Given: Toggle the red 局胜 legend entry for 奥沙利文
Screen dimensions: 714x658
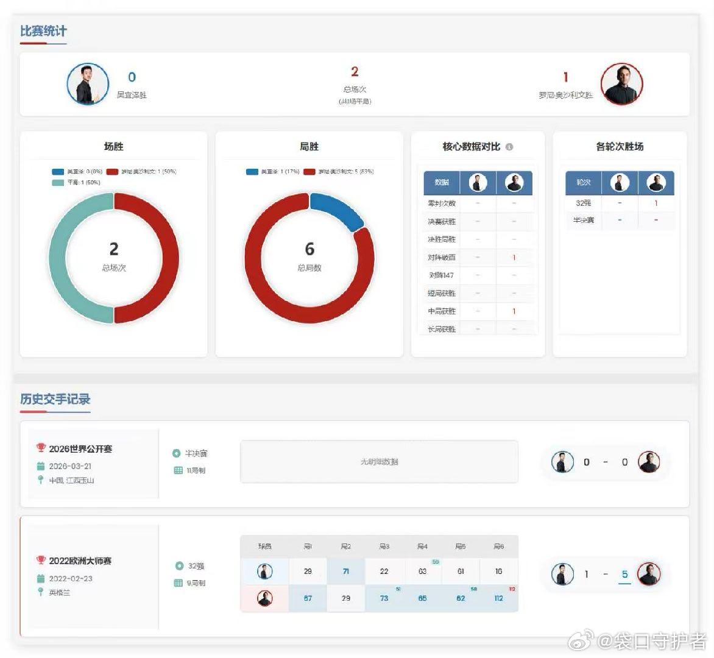Looking at the screenshot, I should (x=338, y=172).
